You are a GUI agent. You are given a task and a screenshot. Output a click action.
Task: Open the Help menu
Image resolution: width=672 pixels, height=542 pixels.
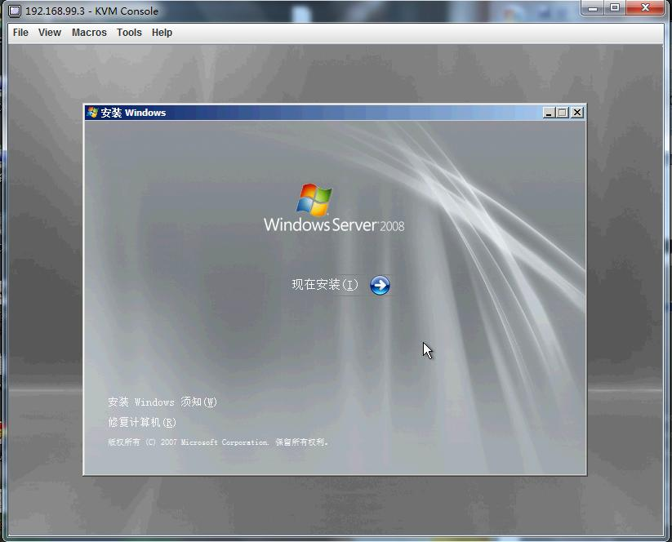coord(161,33)
